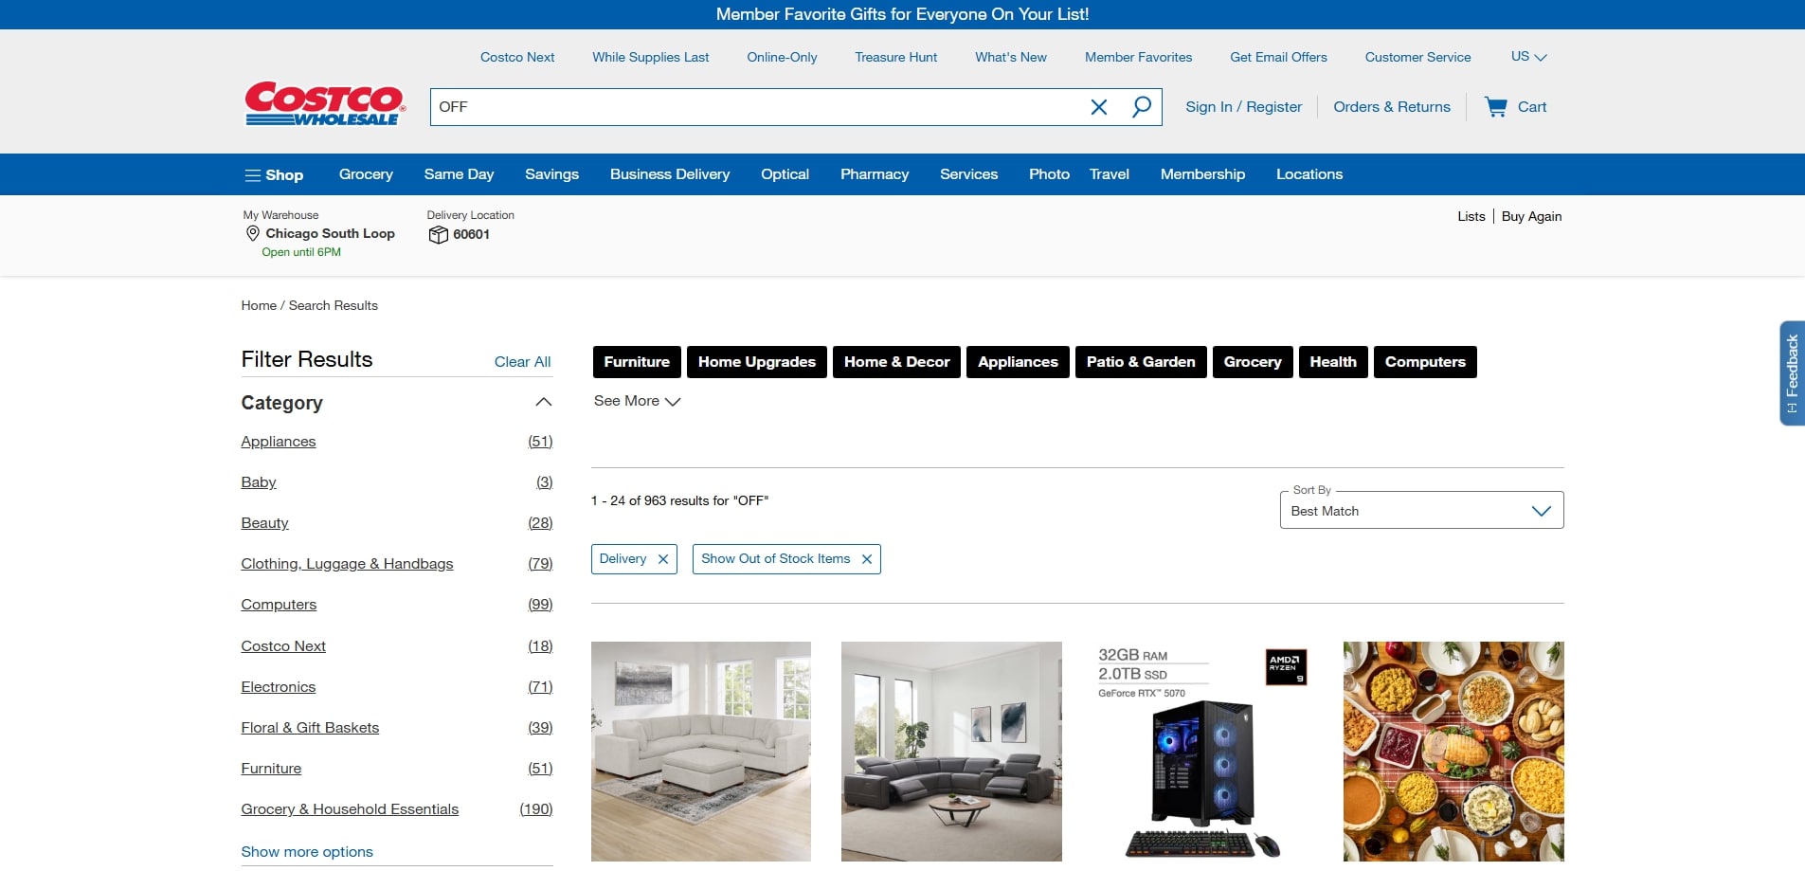Click the search magnifier icon
Image resolution: width=1805 pixels, height=871 pixels.
1142,106
